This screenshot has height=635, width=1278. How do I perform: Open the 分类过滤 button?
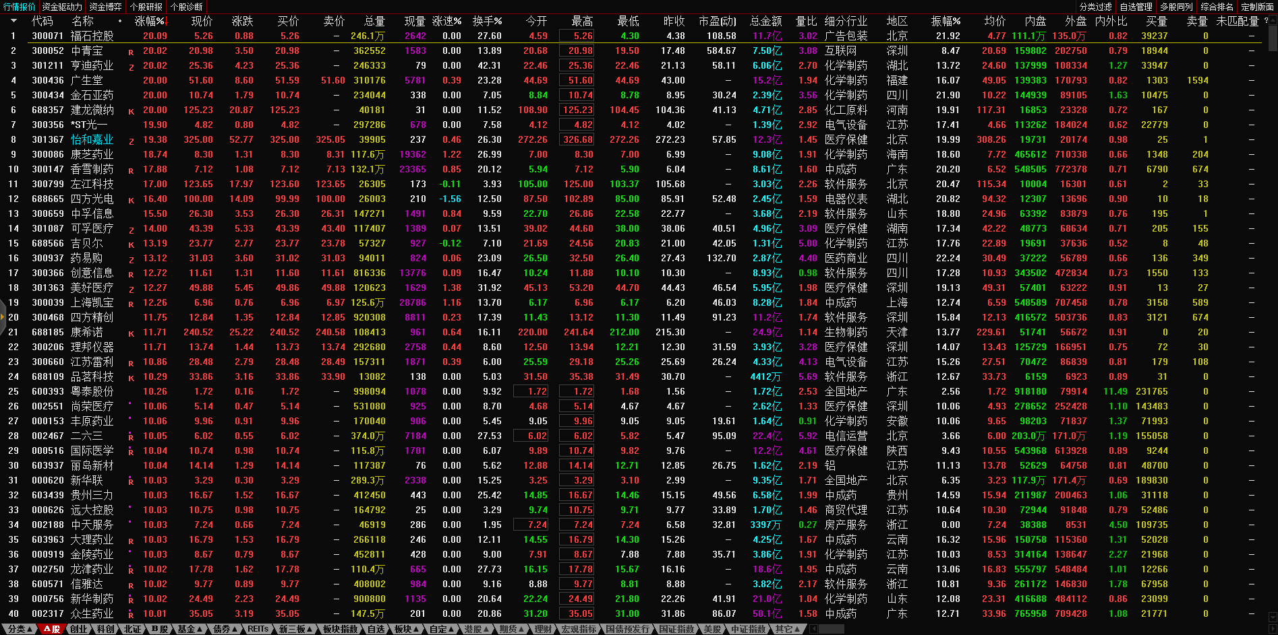(x=1096, y=7)
